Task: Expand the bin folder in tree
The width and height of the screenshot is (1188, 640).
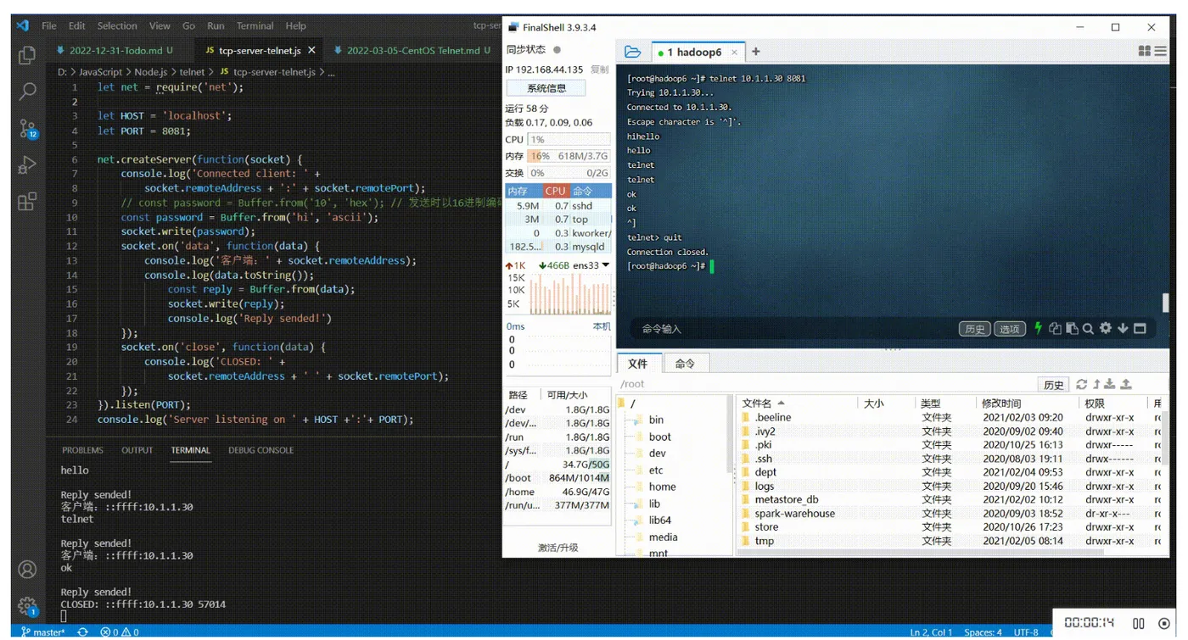Action: tap(637, 420)
